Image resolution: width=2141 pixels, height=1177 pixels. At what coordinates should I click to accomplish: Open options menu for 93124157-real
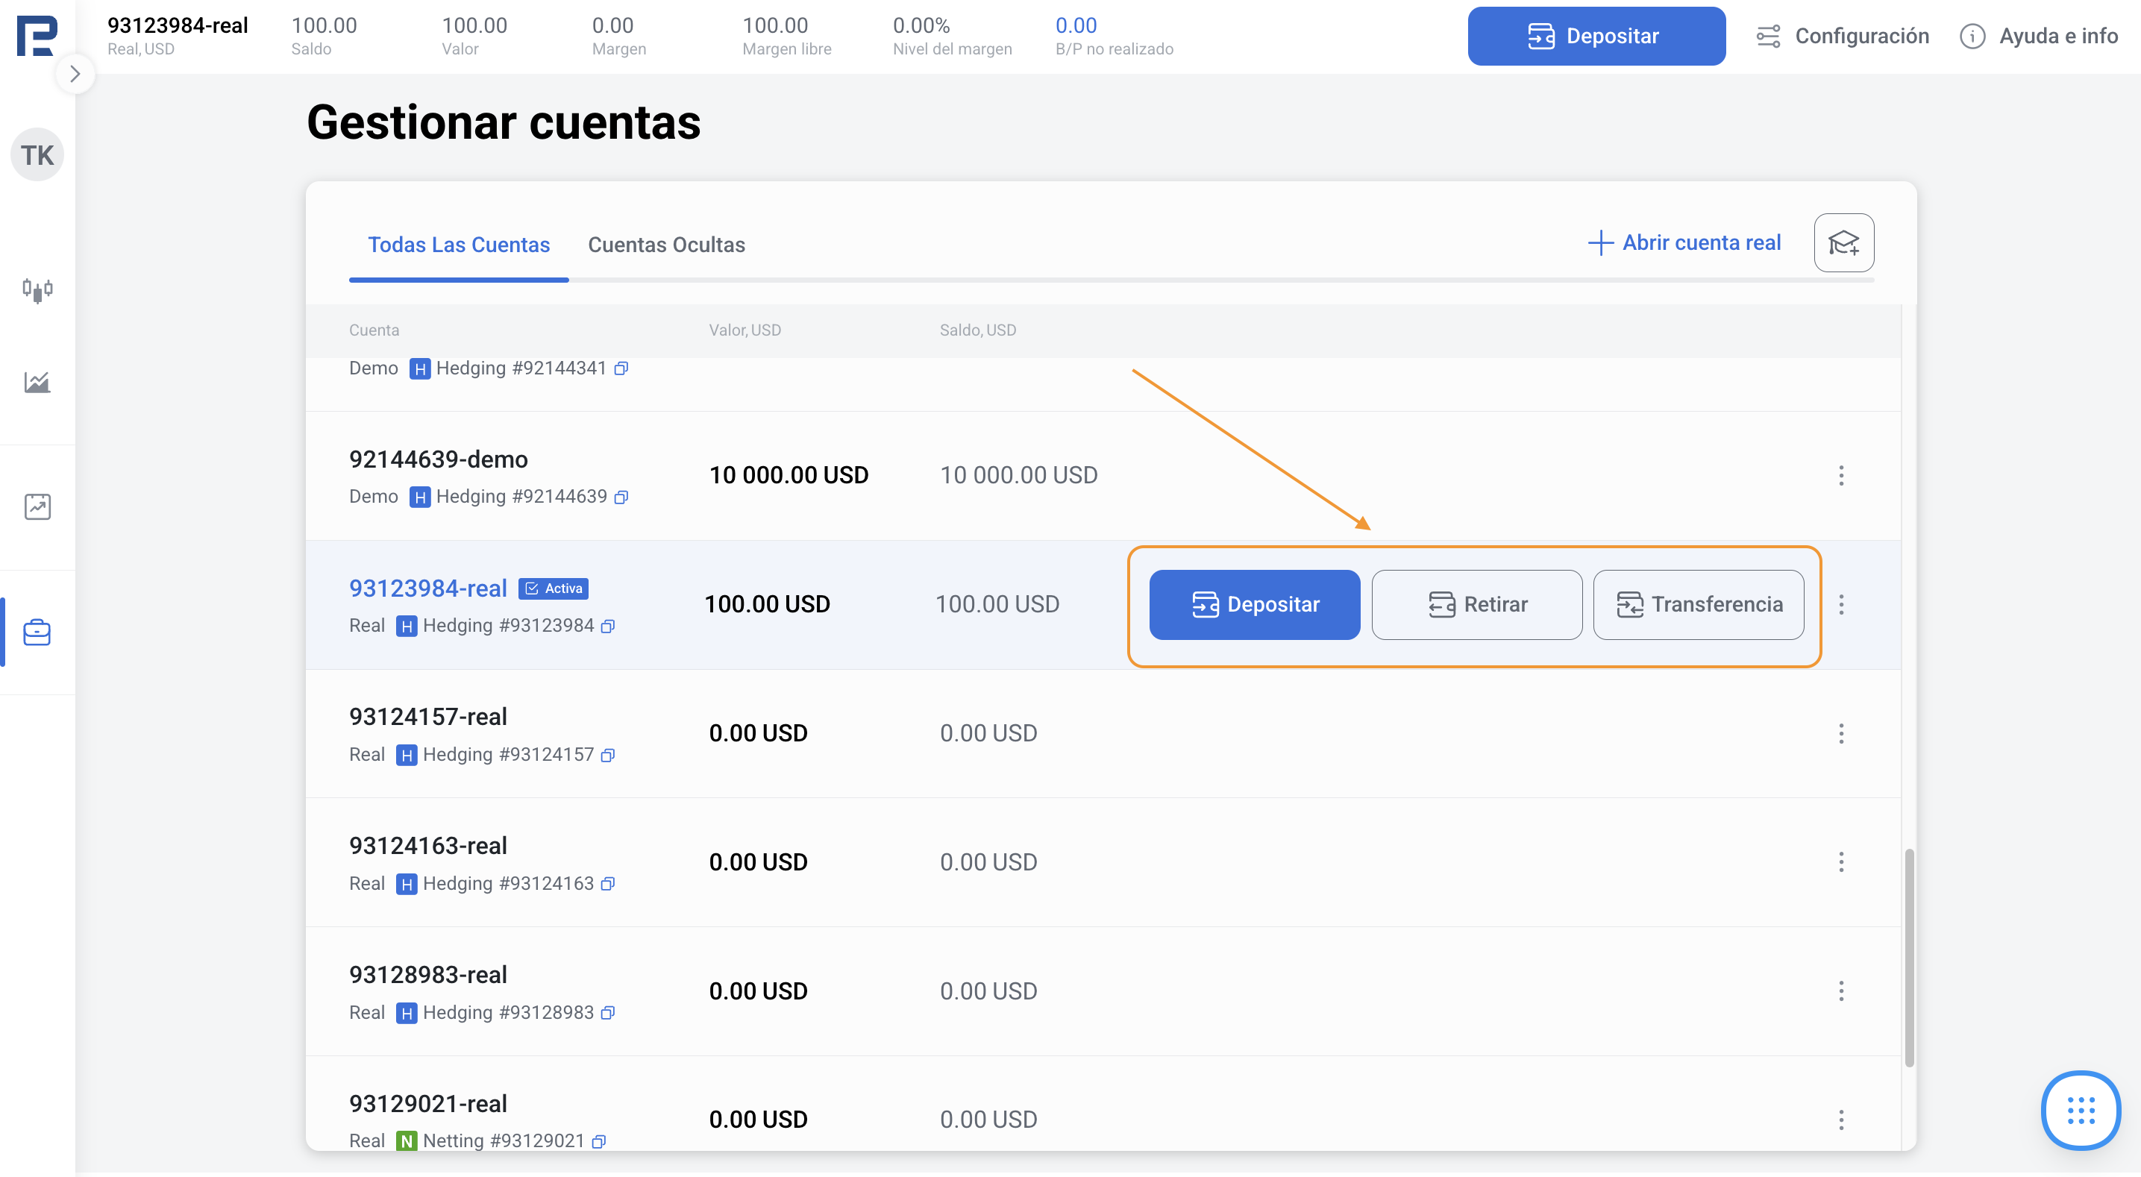pyautogui.click(x=1841, y=733)
